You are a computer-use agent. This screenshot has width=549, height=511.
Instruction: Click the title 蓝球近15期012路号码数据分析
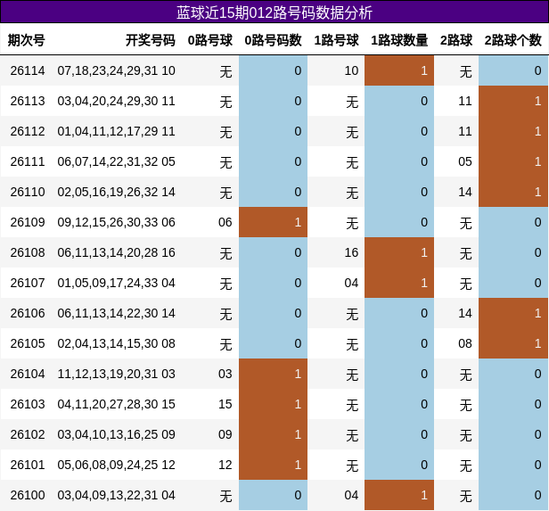tap(274, 13)
